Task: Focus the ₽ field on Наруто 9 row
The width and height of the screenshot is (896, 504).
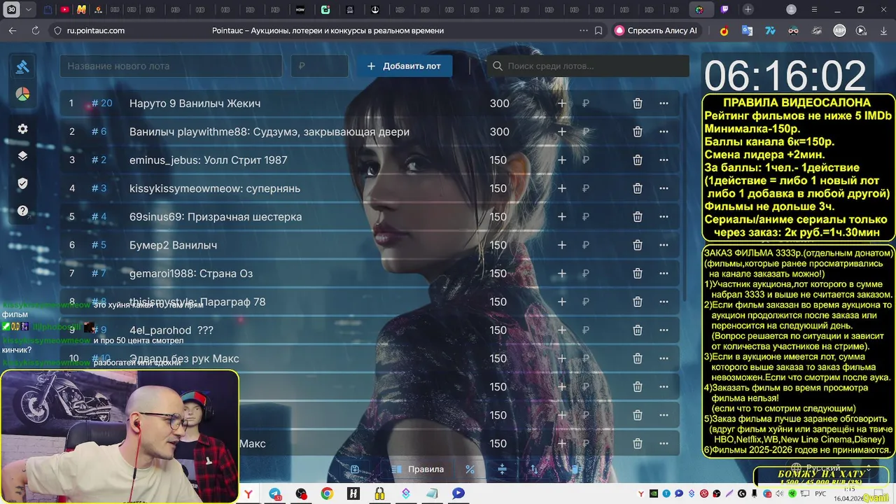Action: [x=586, y=104]
